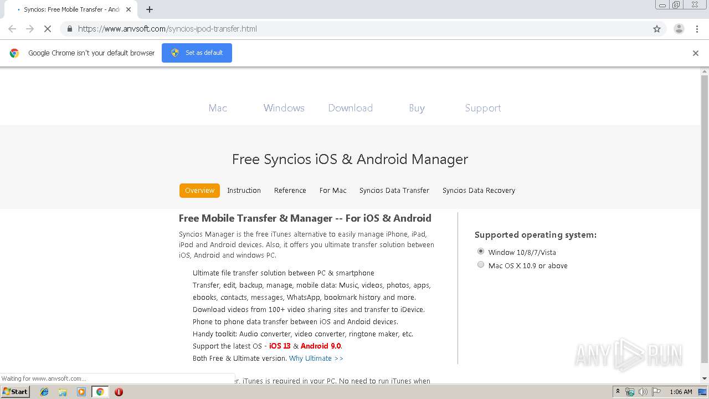Close the Syncios browser tab
This screenshot has height=399, width=709.
point(129,9)
